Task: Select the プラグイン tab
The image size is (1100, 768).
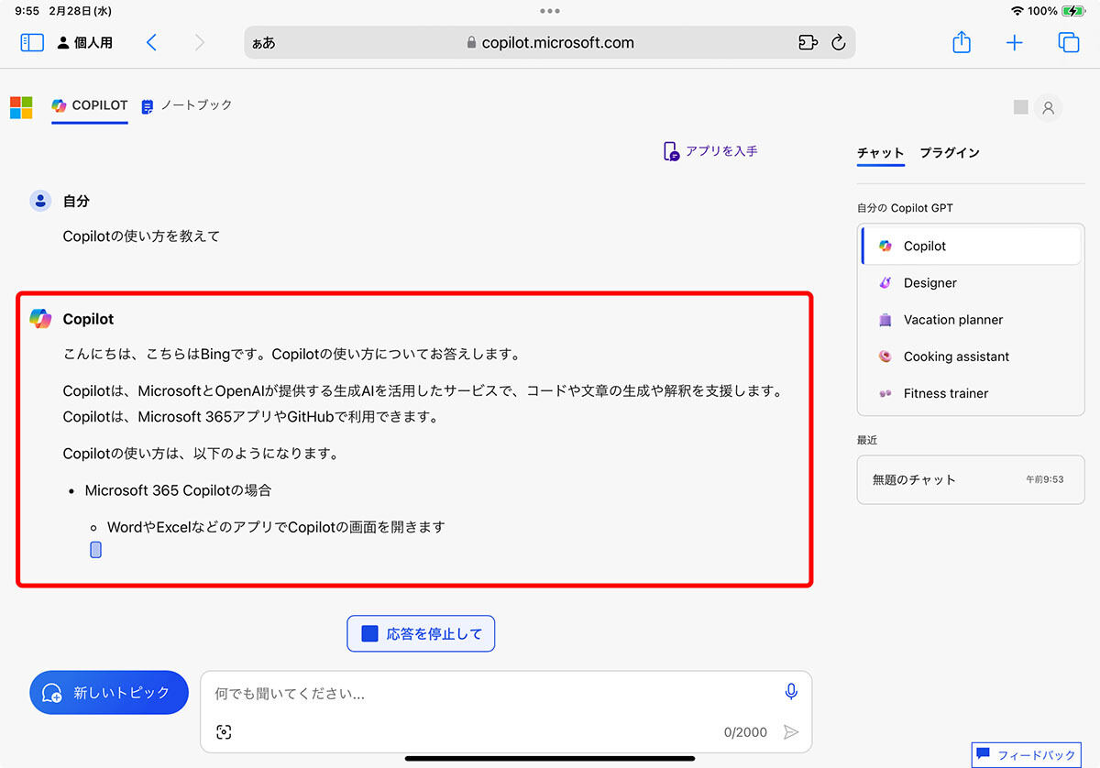Action: (950, 153)
